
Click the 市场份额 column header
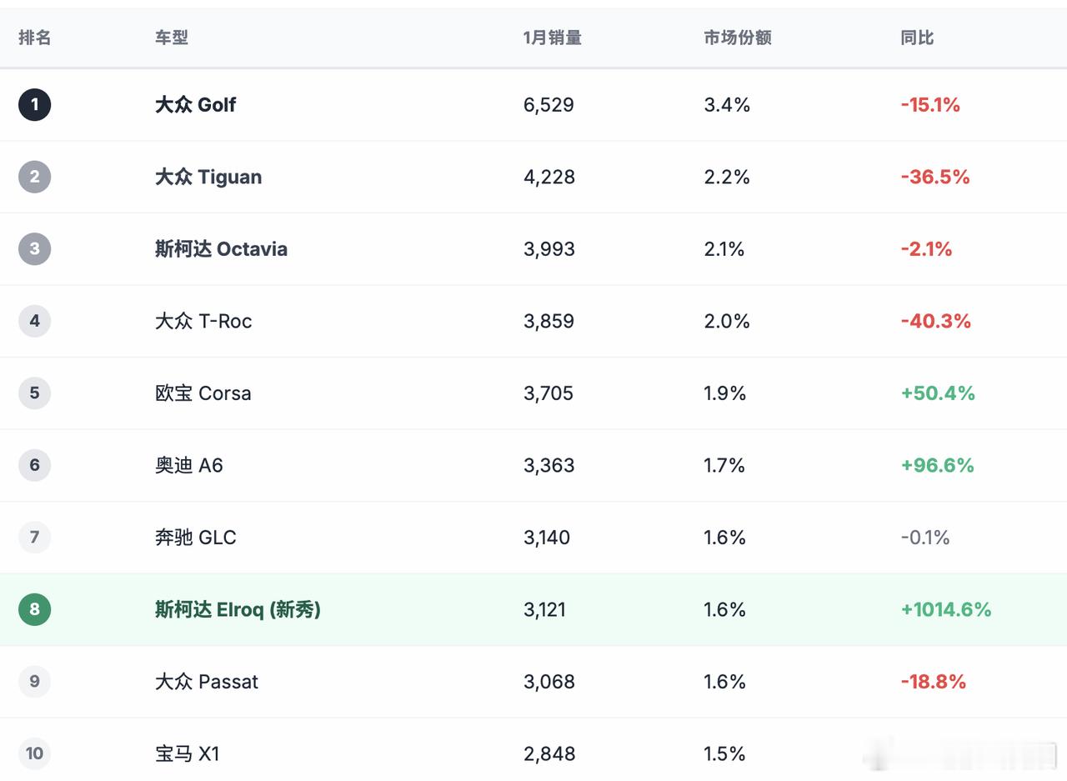coord(737,38)
